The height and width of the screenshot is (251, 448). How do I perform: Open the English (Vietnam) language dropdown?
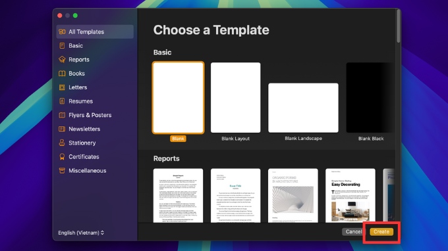pyautogui.click(x=81, y=233)
